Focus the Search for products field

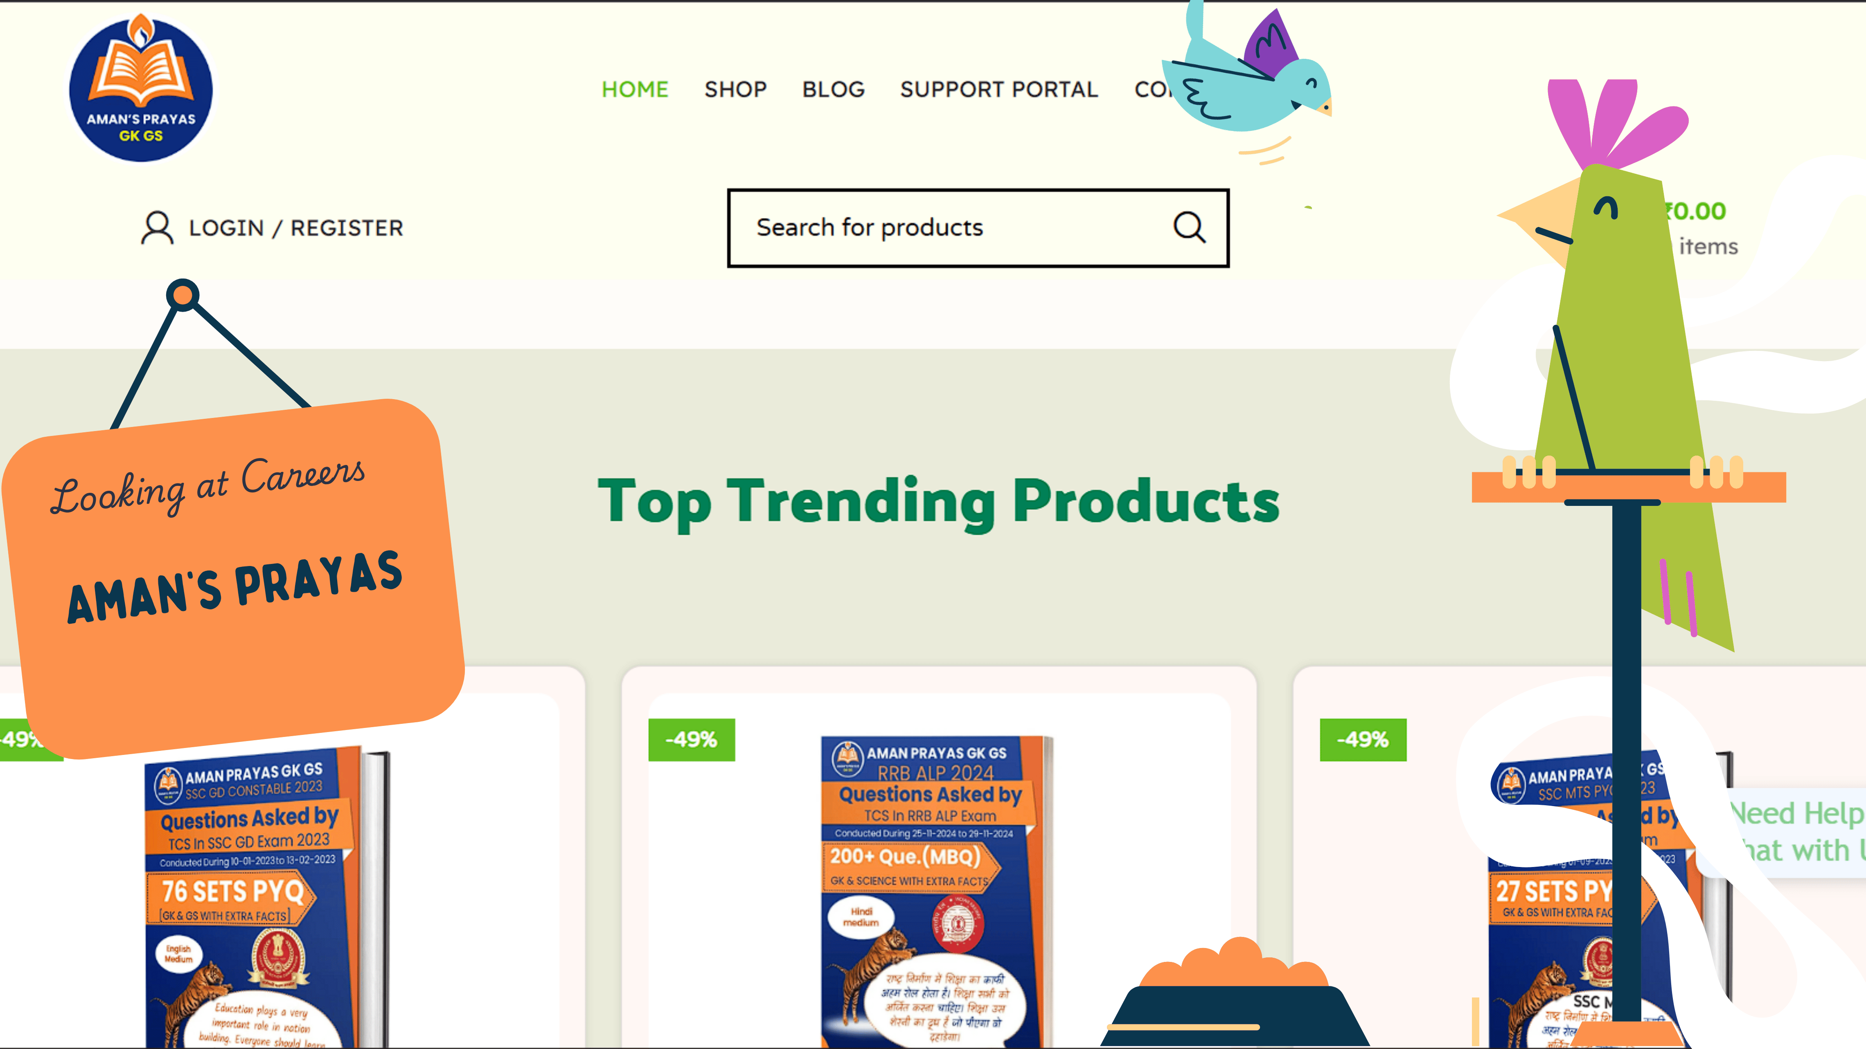pos(978,228)
